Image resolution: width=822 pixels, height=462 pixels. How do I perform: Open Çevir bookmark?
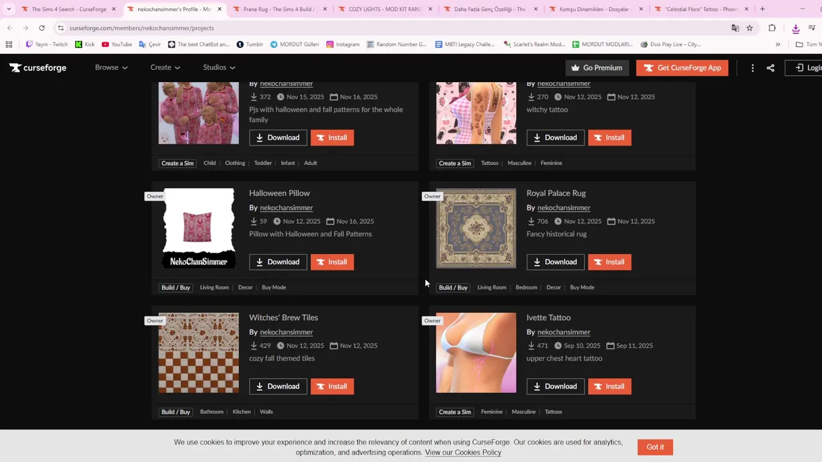pos(150,44)
